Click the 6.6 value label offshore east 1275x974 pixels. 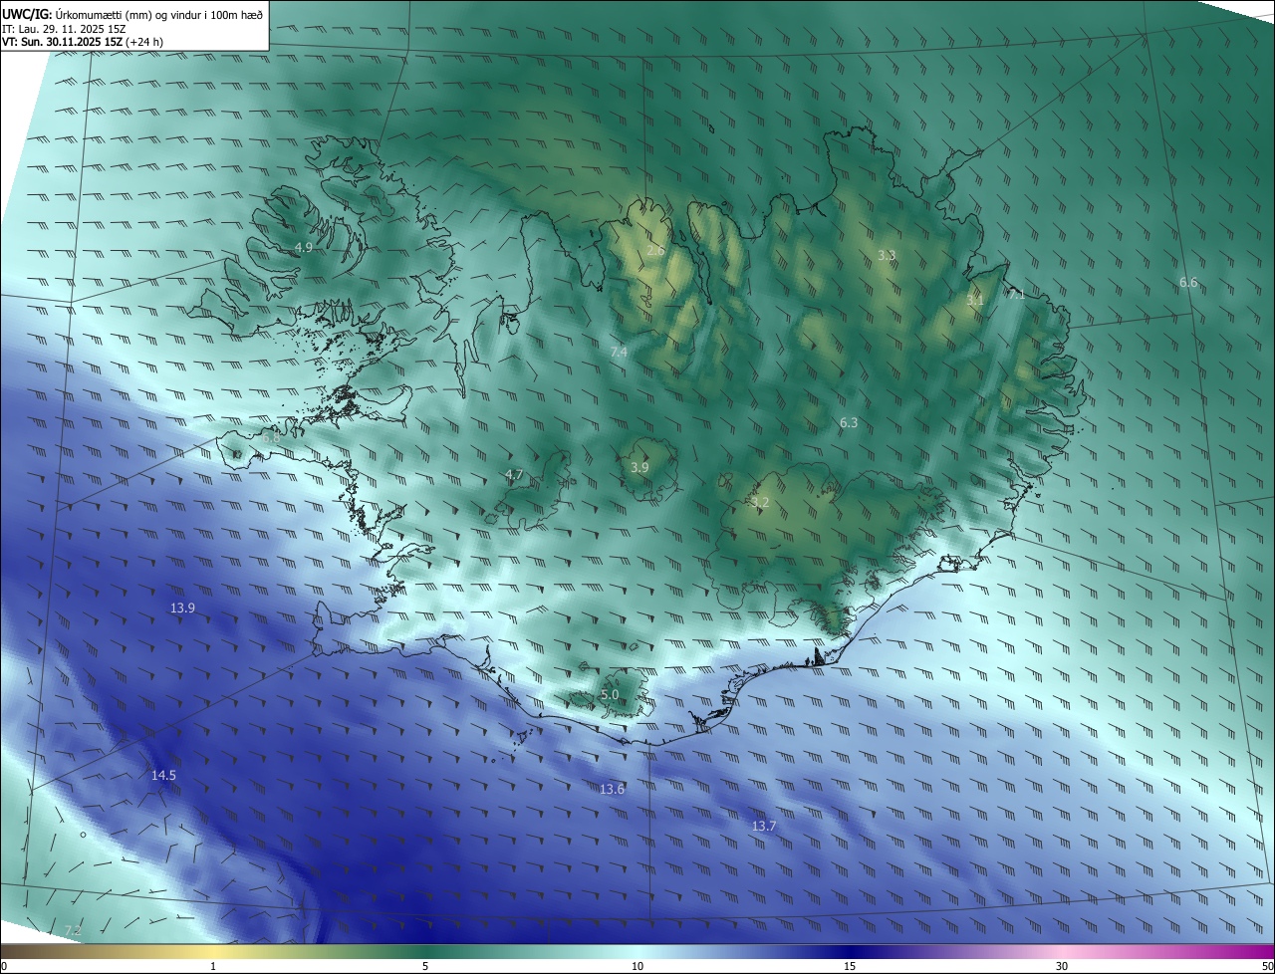1188,283
